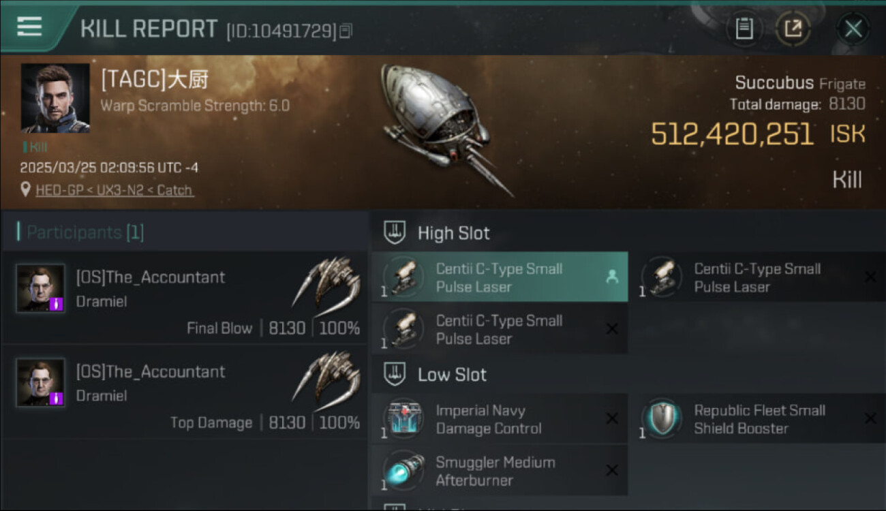Click the clipboard report icon
886x511 pixels.
pos(744,29)
